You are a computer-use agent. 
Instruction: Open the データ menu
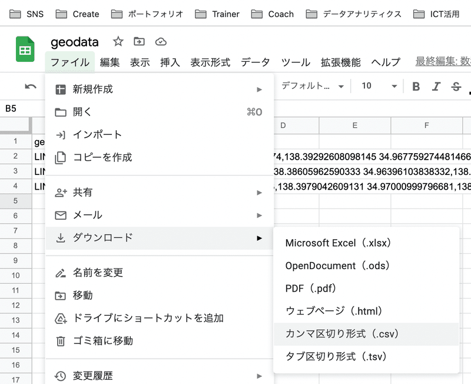pos(255,62)
